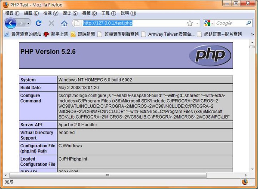The width and height of the screenshot is (258, 189).
Task: Click the Firefox Back button
Action: pos(11,23)
